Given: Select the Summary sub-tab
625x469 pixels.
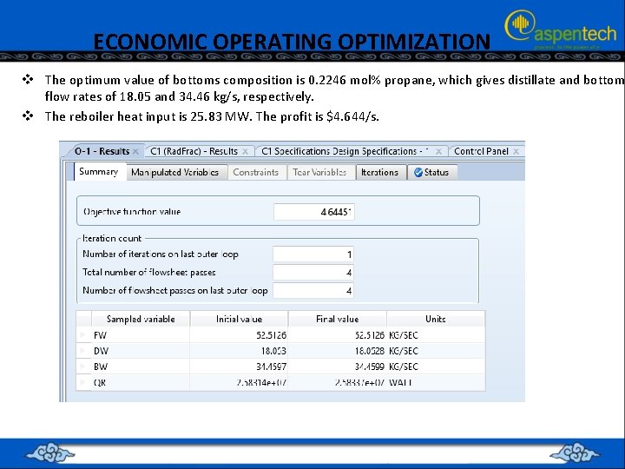Looking at the screenshot, I should (99, 172).
